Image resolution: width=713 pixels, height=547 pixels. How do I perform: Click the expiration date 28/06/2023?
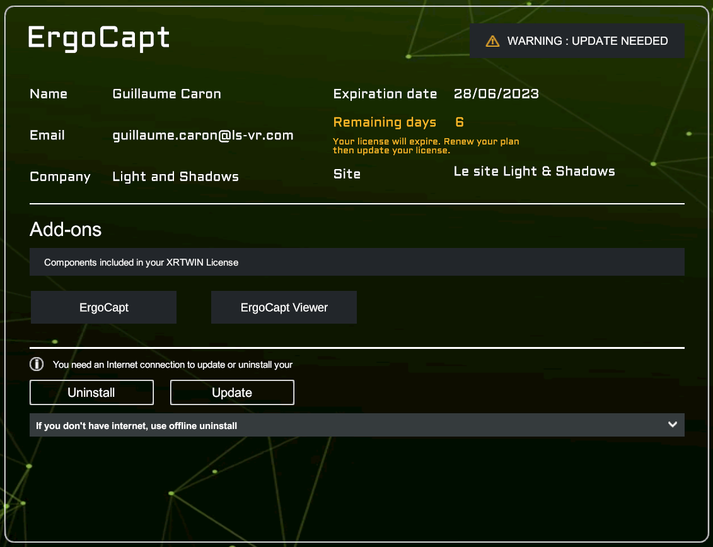pyautogui.click(x=496, y=94)
